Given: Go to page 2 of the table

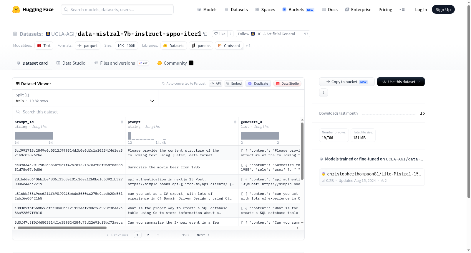Looking at the screenshot, I should [x=148, y=235].
